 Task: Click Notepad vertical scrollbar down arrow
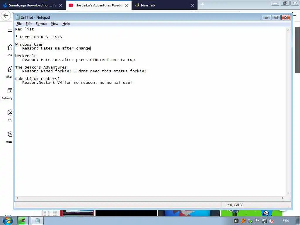pyautogui.click(x=288, y=193)
